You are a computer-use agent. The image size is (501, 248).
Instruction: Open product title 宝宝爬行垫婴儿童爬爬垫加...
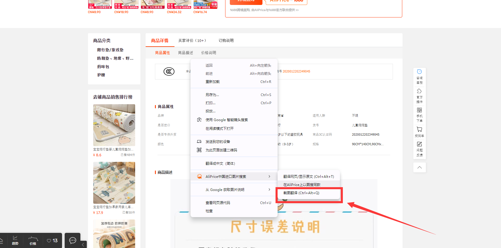113,149
